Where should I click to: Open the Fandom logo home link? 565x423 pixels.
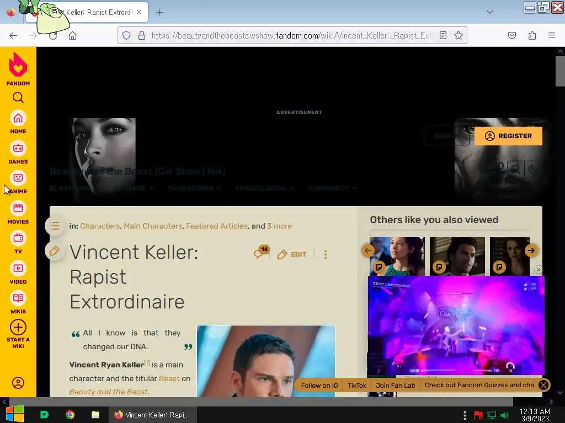18,69
